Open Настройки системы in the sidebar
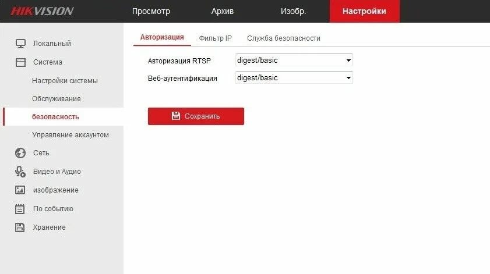This screenshot has height=274, width=490. 65,80
